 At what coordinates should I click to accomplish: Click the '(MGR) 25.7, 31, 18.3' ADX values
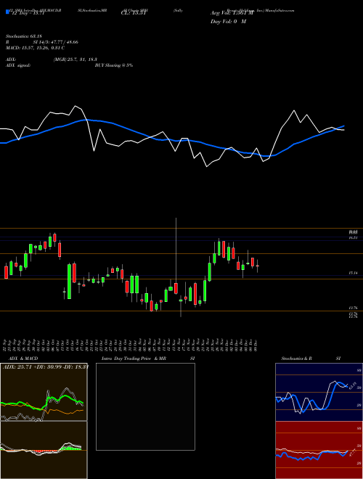pos(76,60)
